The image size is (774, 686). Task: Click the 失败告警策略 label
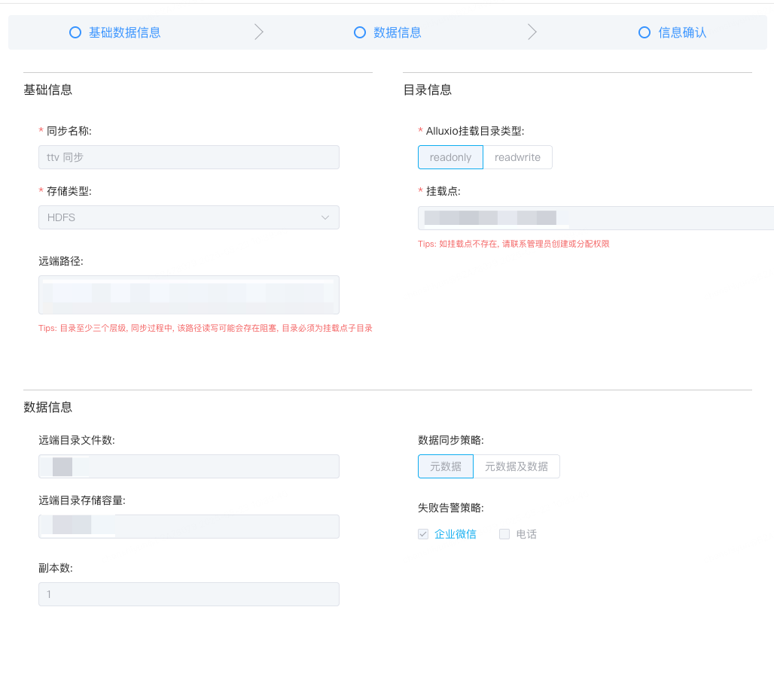[451, 508]
